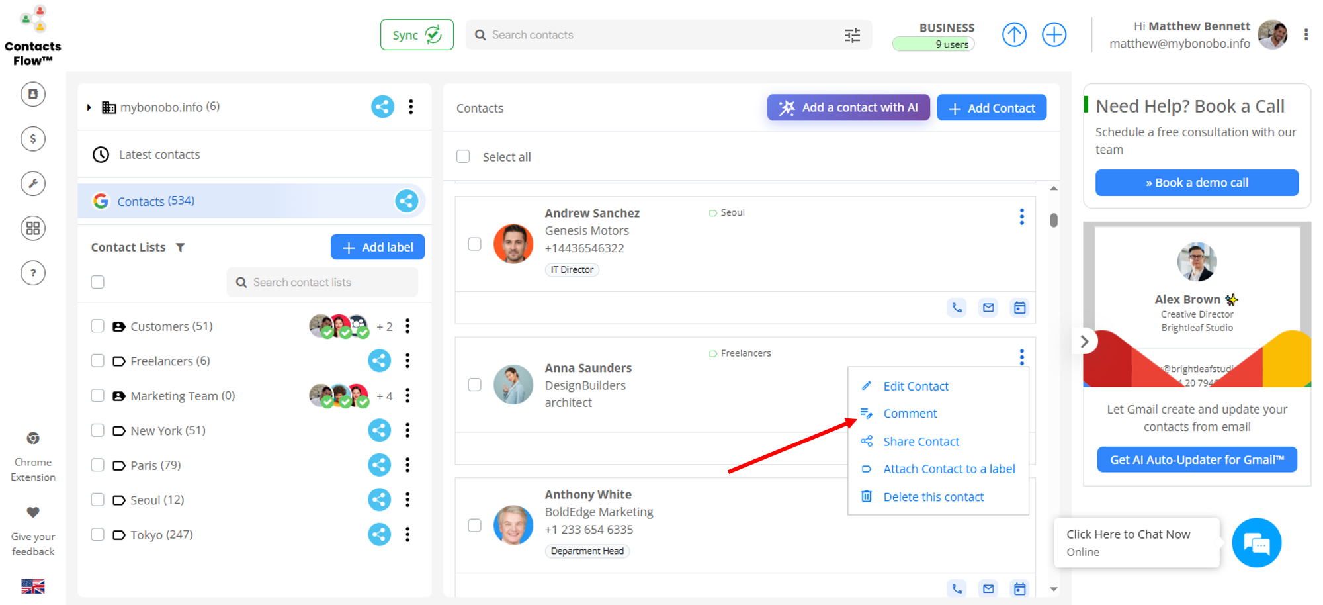Expand the mybonobo.info tree arrow
Viewport: 1323px width, 605px height.
pyautogui.click(x=89, y=107)
